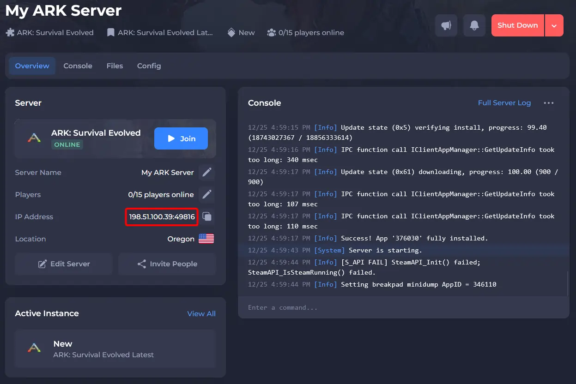Copy the IP address with copy icon

pyautogui.click(x=207, y=216)
